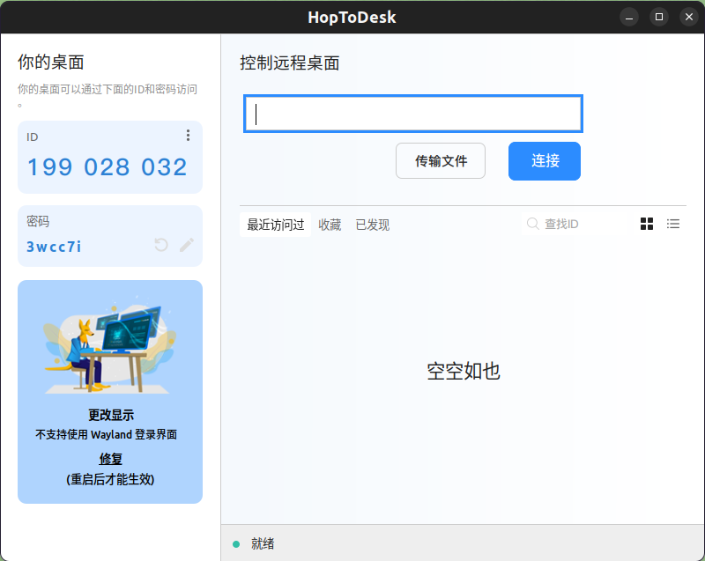This screenshot has width=705, height=561.
Task: Open the three-dot menu beside ID
Action: tap(188, 136)
